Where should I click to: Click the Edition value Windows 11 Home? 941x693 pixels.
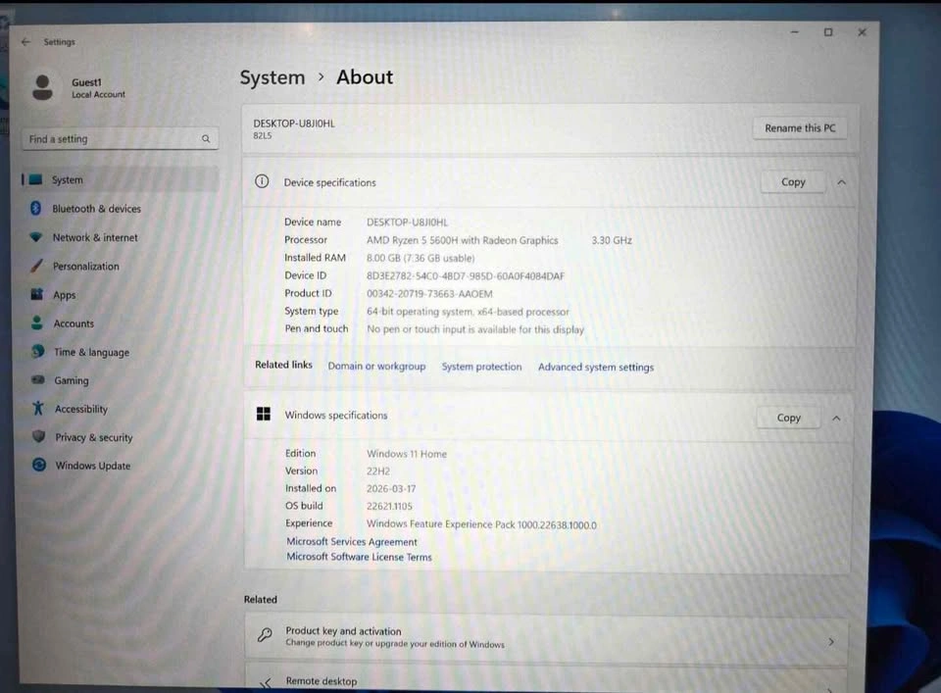(406, 454)
